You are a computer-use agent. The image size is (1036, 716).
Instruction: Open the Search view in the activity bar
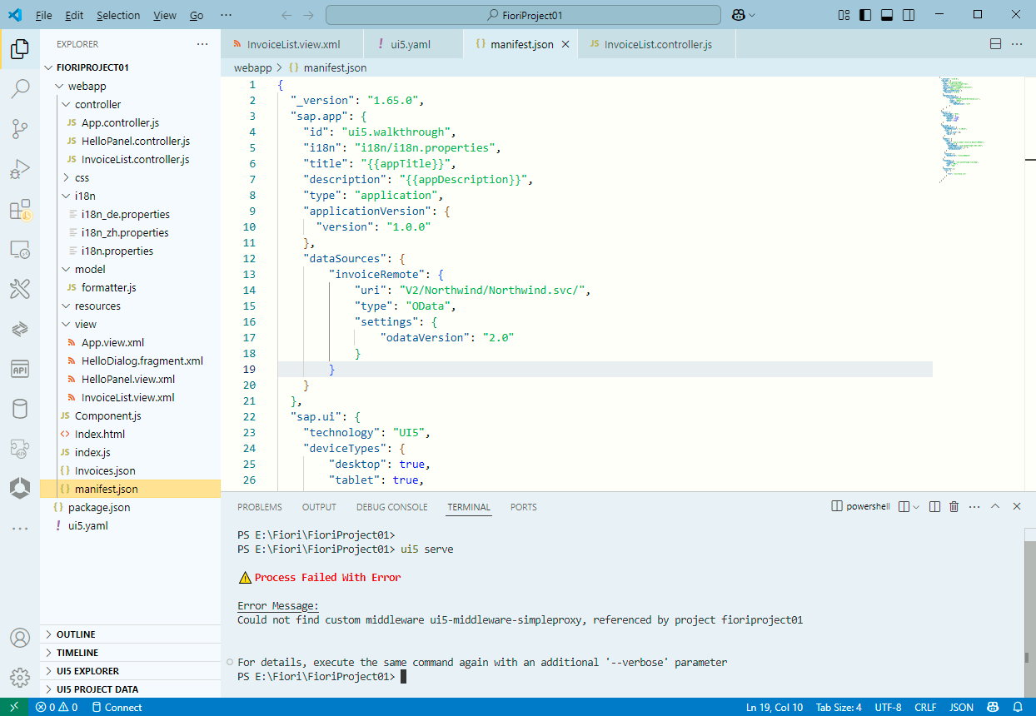20,87
